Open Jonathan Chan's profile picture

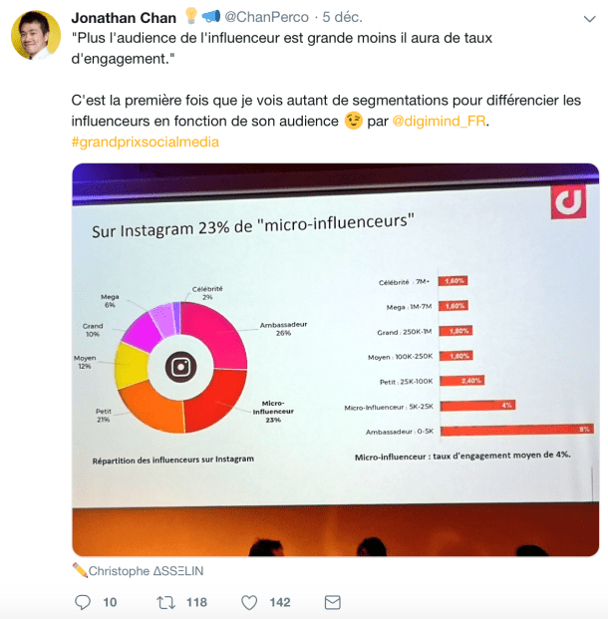(35, 37)
